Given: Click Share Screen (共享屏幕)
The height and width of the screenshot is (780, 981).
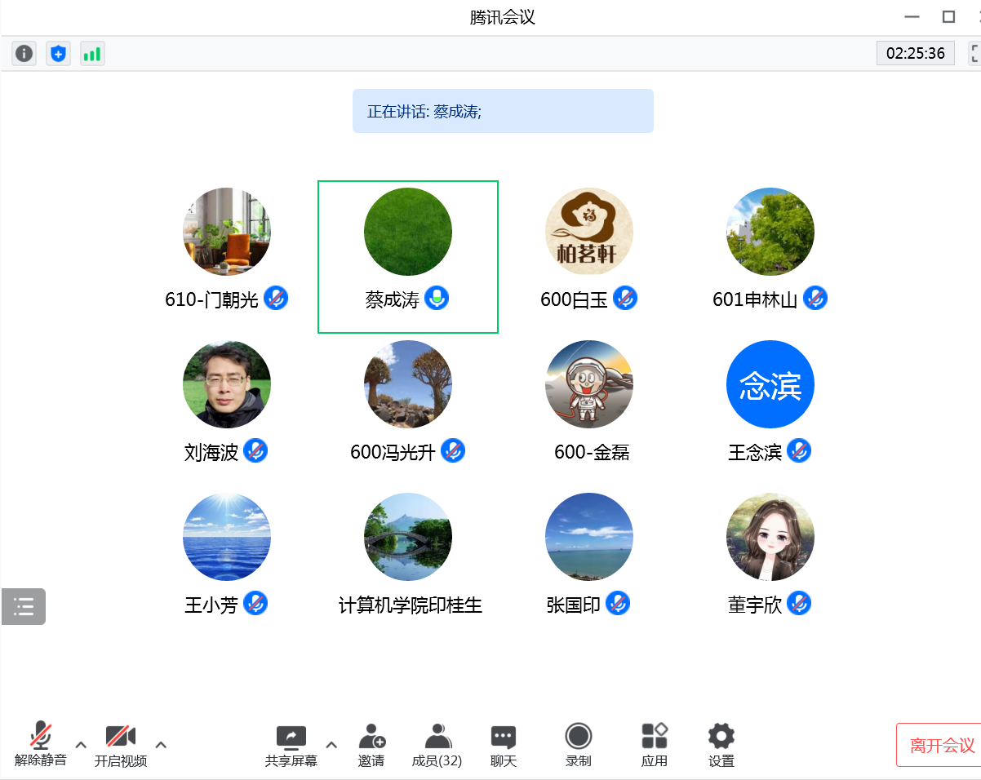Looking at the screenshot, I should [291, 745].
